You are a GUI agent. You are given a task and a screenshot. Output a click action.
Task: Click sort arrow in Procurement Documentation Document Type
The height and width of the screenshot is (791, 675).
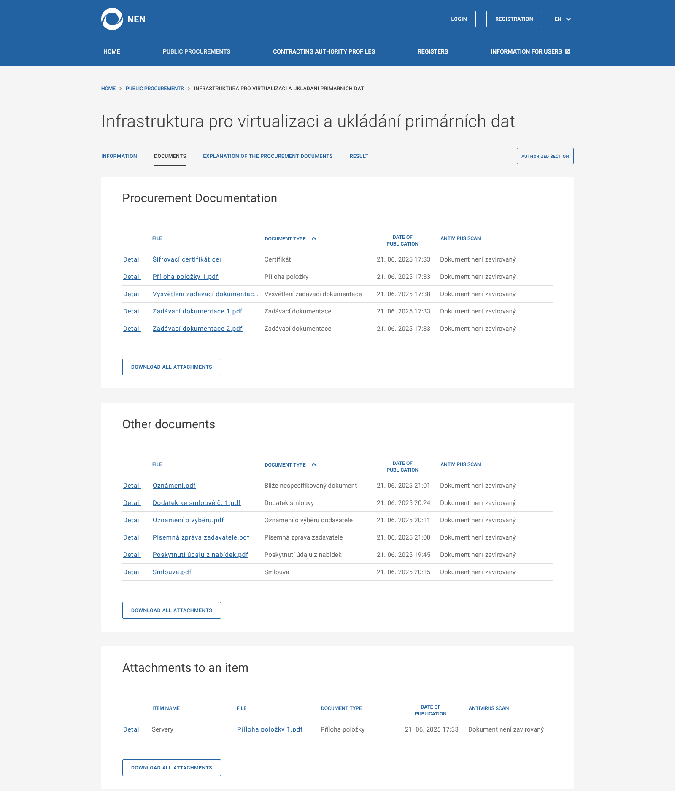click(x=314, y=238)
